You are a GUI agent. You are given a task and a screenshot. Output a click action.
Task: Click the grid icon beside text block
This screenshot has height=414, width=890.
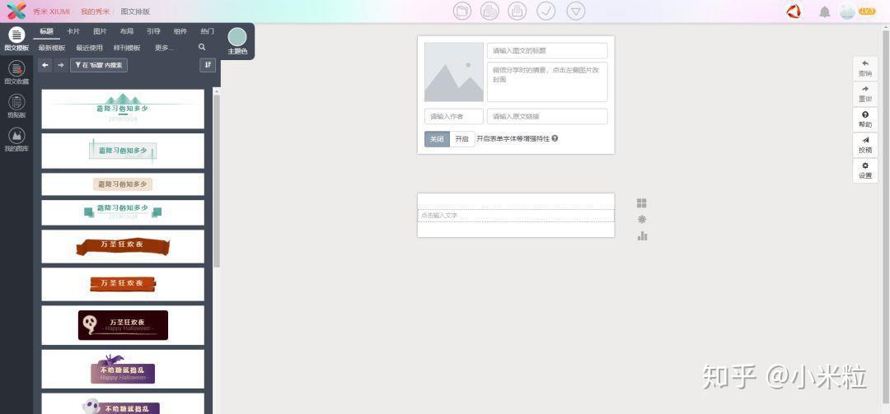point(642,203)
